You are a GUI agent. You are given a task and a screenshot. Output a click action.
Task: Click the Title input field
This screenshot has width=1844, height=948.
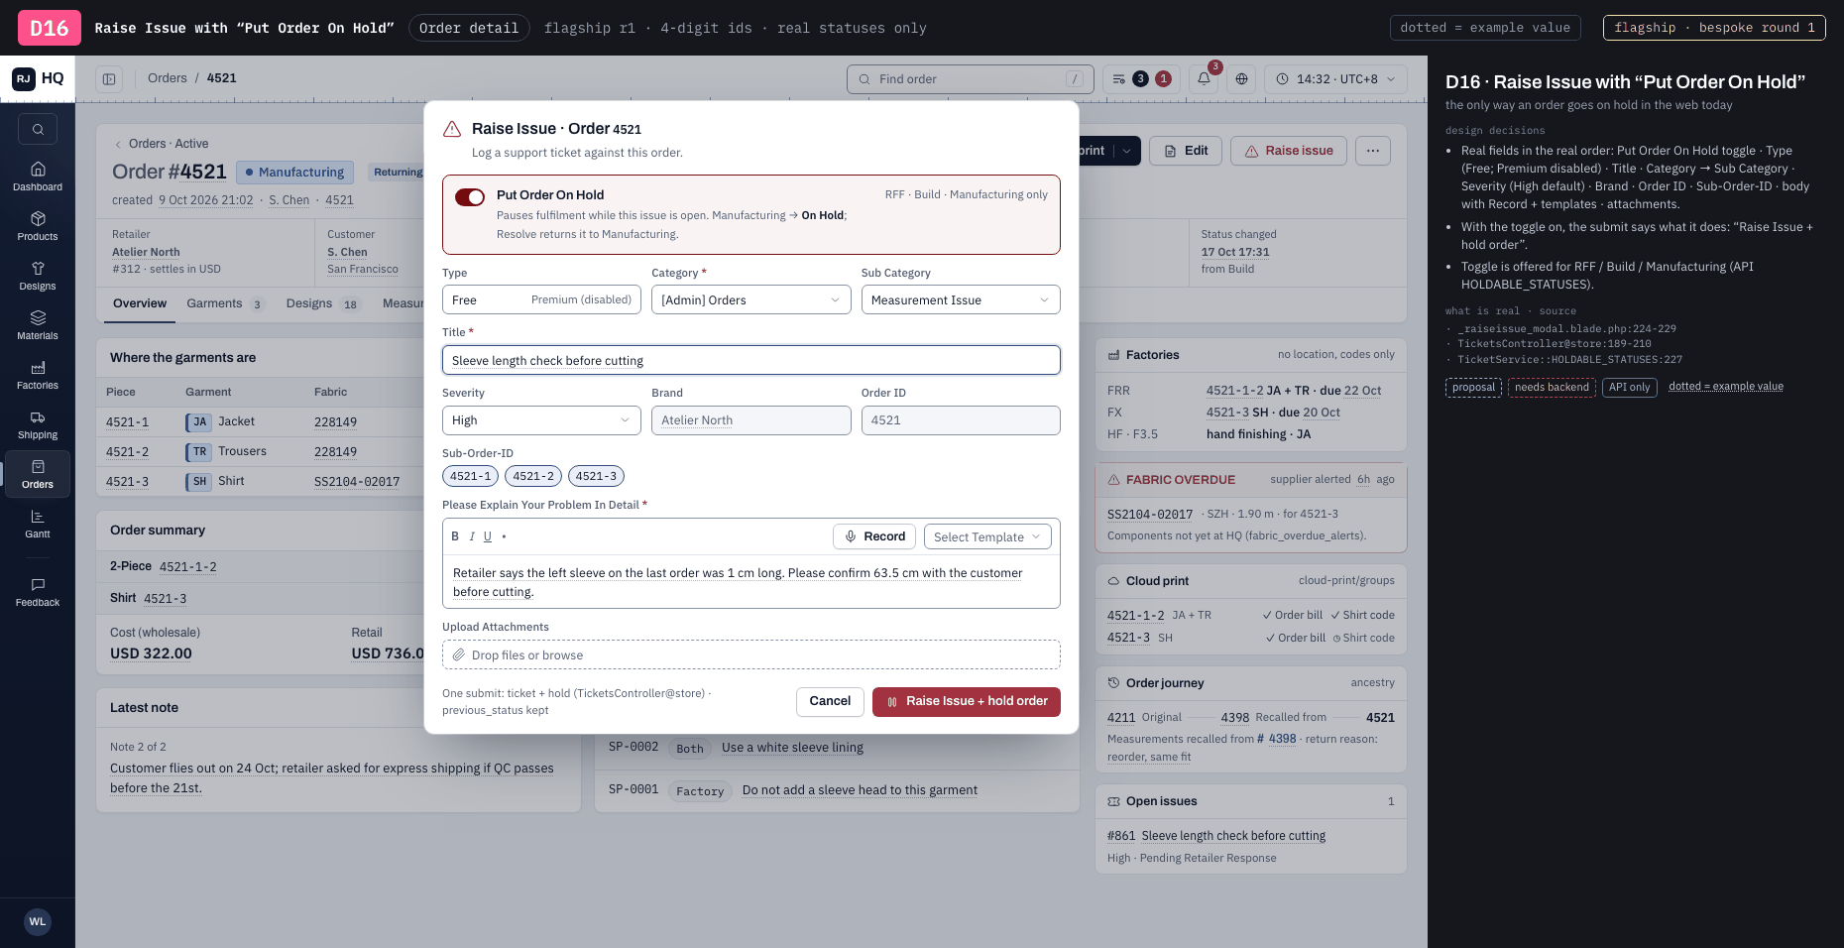pyautogui.click(x=750, y=360)
